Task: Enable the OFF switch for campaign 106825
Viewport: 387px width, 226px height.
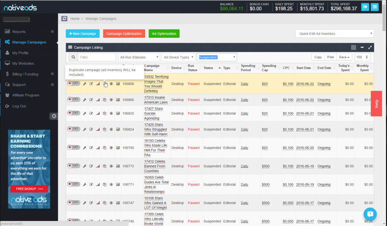Action: coord(74,113)
